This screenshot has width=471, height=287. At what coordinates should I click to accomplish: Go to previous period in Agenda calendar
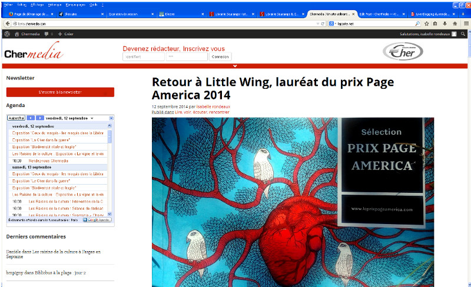click(31, 118)
